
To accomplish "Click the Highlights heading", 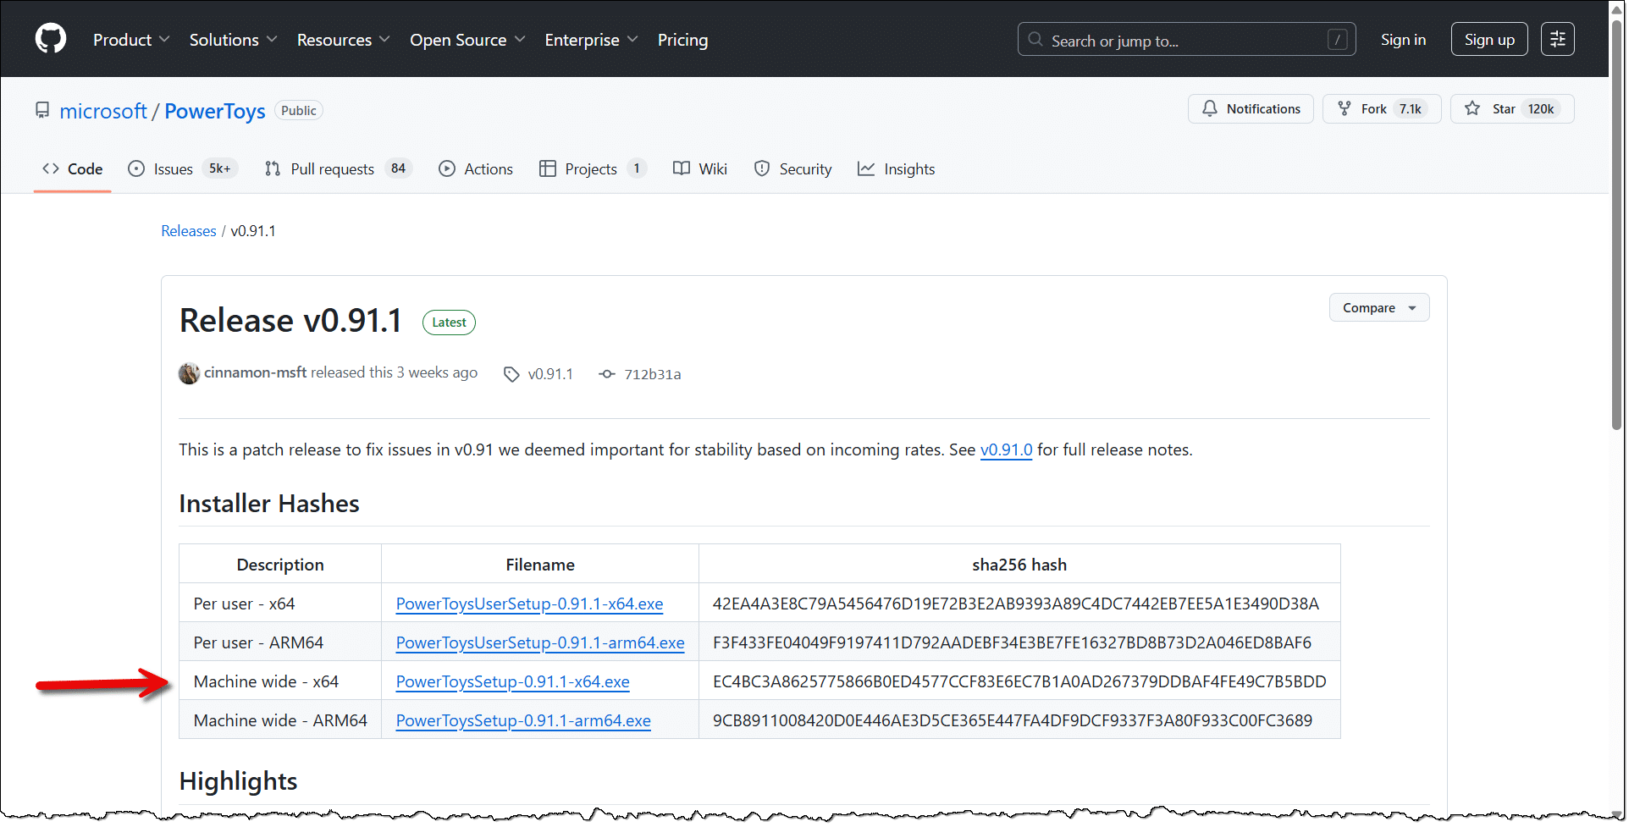I will (x=238, y=781).
